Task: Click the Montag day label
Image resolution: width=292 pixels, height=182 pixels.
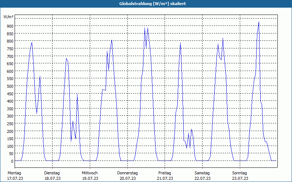Action: (14, 173)
